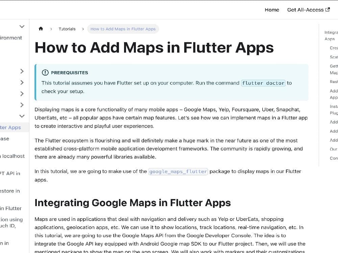
Task: Expand the third collapsed sidebar category chevron
Action: pos(22,93)
